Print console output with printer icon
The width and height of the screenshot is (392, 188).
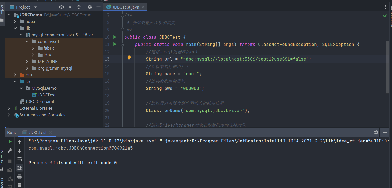click(x=20, y=177)
